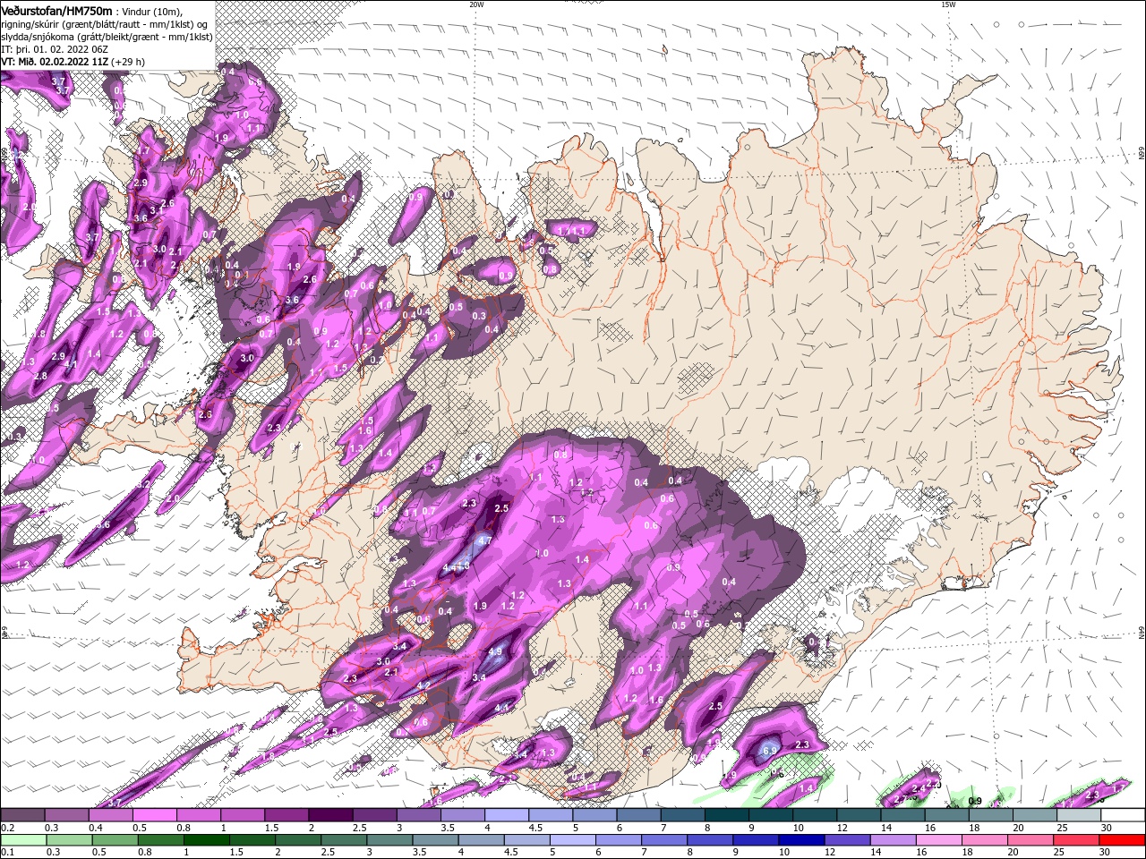1146x859 pixels.
Task: Click the pink swatch between 0.5 and 0.8 in the snow scale
Action: (154, 815)
